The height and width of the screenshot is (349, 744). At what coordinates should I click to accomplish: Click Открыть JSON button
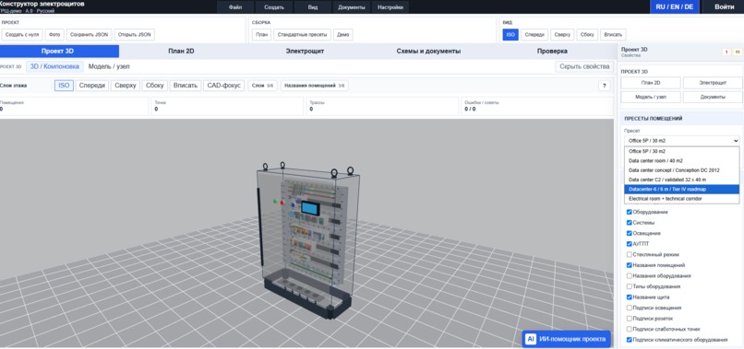134,35
